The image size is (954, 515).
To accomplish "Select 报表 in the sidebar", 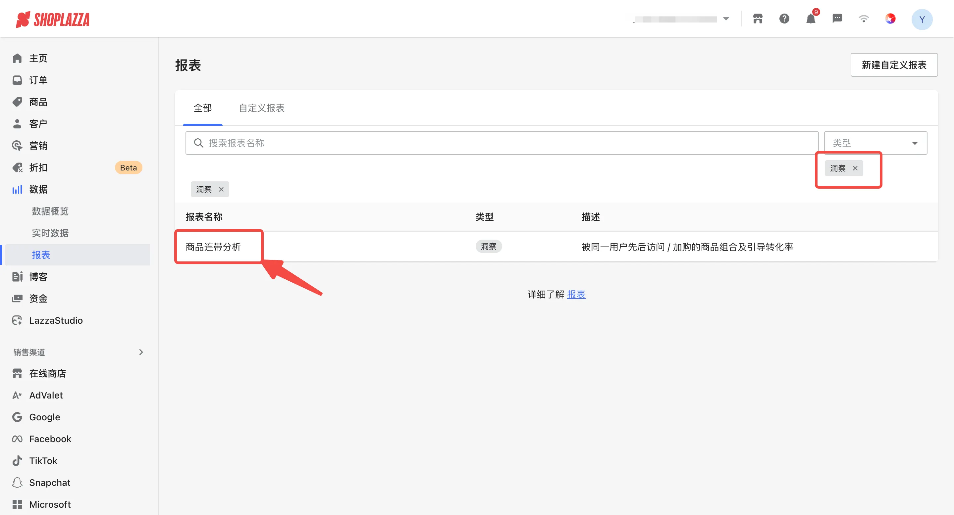I will coord(78,255).
